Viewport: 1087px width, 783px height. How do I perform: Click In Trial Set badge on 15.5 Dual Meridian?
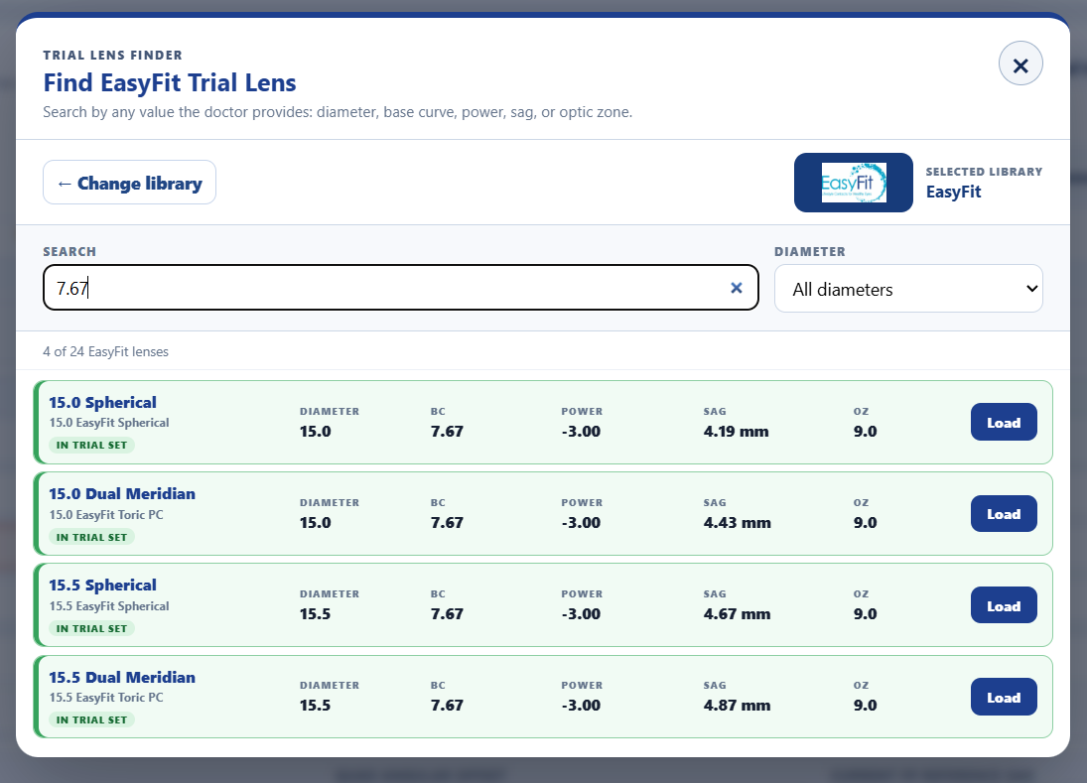pyautogui.click(x=91, y=719)
